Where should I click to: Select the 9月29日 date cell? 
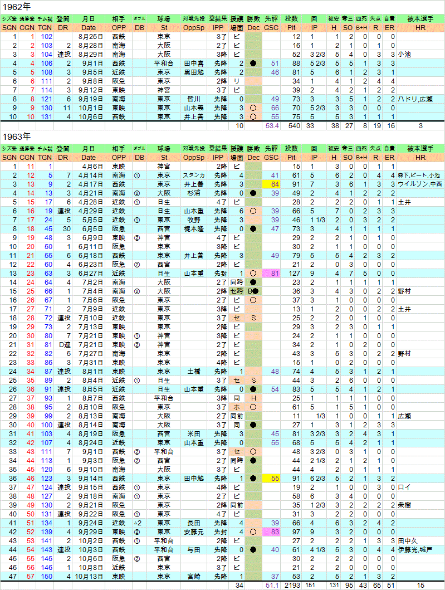click(x=89, y=532)
